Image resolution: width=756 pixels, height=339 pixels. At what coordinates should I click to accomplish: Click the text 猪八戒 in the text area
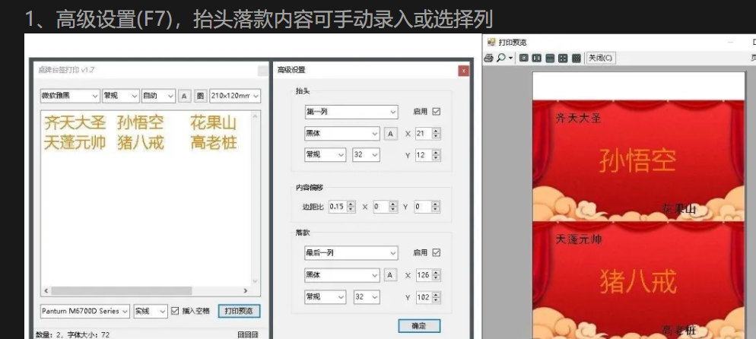141,143
